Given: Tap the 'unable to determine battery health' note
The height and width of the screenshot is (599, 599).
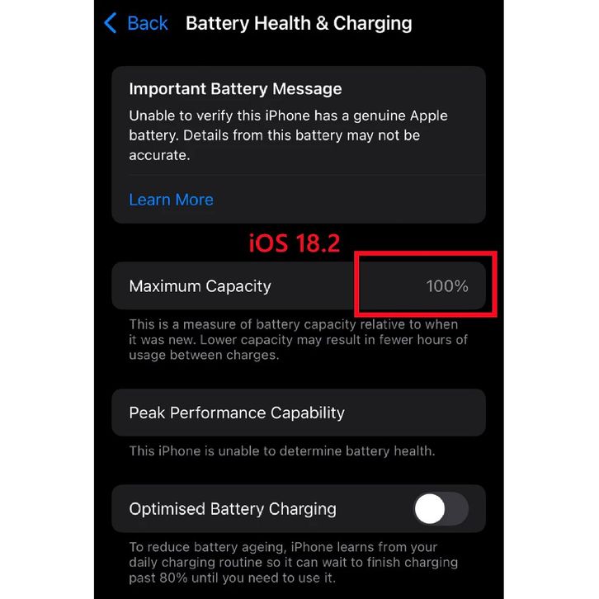Looking at the screenshot, I should [x=282, y=451].
